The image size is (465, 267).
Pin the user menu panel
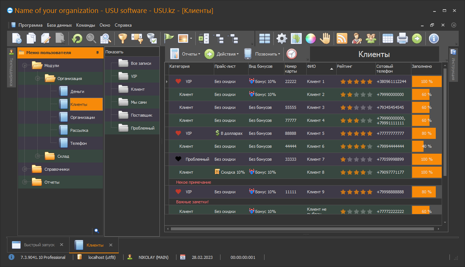point(97,53)
